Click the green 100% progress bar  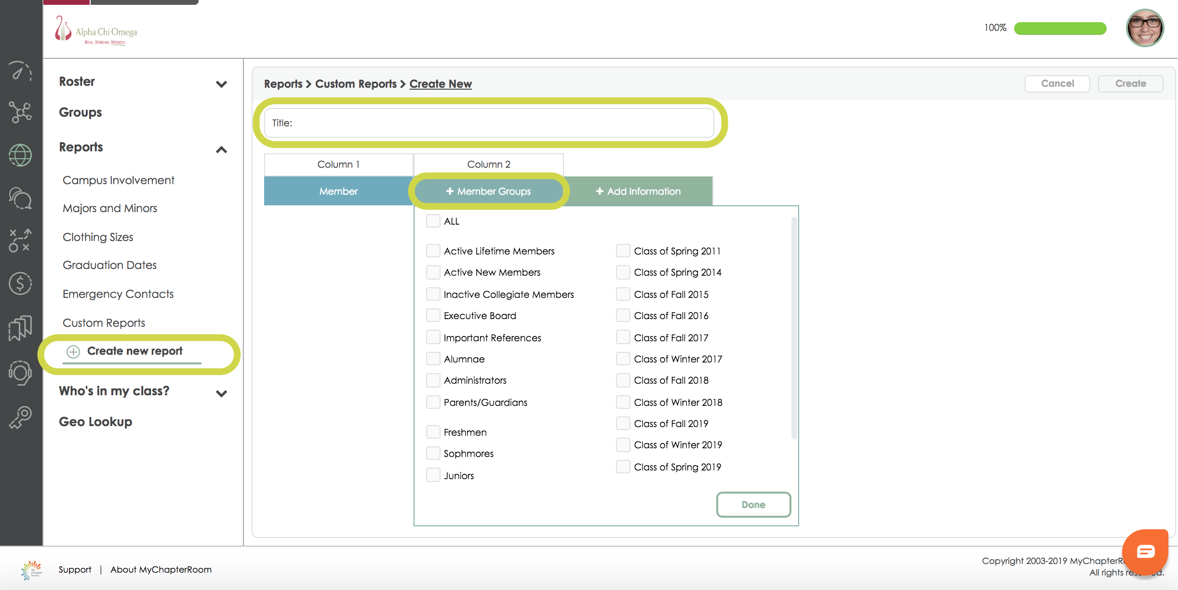tap(1059, 28)
